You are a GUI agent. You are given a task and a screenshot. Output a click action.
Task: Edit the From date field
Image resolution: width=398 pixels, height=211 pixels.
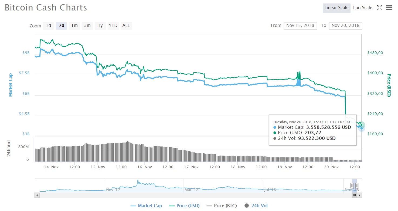click(x=300, y=26)
